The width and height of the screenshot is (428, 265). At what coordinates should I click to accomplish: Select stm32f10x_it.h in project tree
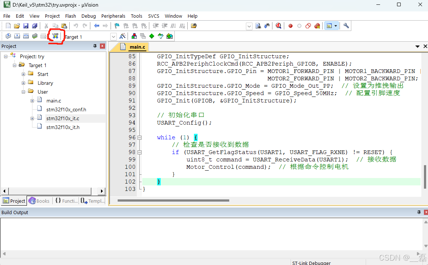63,127
